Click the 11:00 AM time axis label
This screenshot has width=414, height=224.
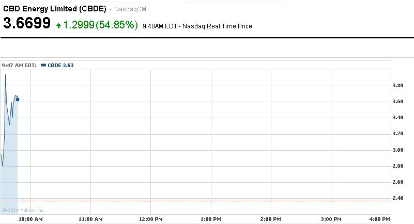pos(90,219)
